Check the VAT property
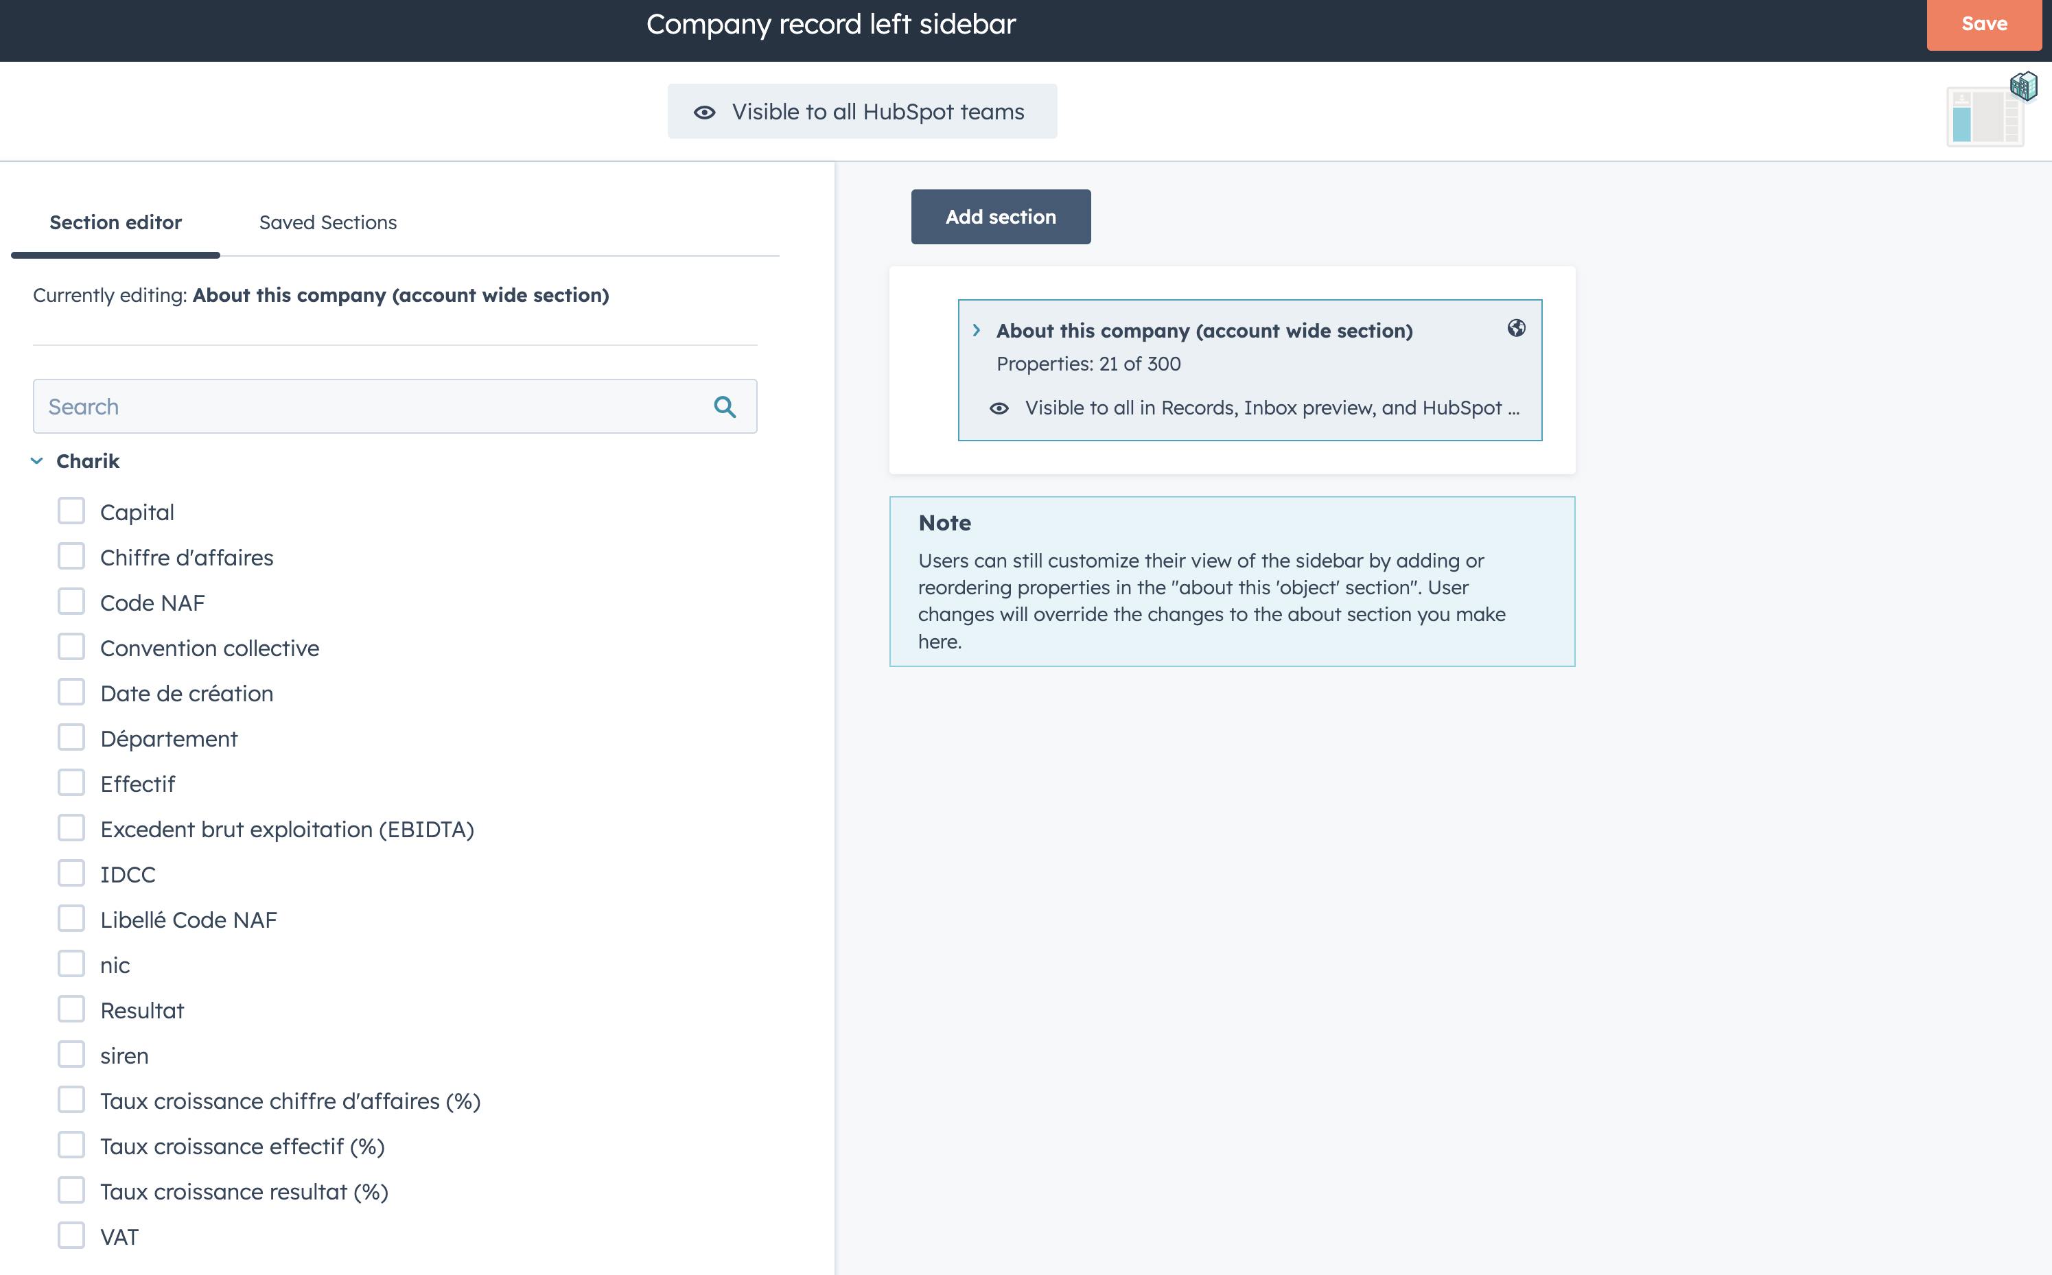Viewport: 2052px width, 1275px height. coord(71,1236)
